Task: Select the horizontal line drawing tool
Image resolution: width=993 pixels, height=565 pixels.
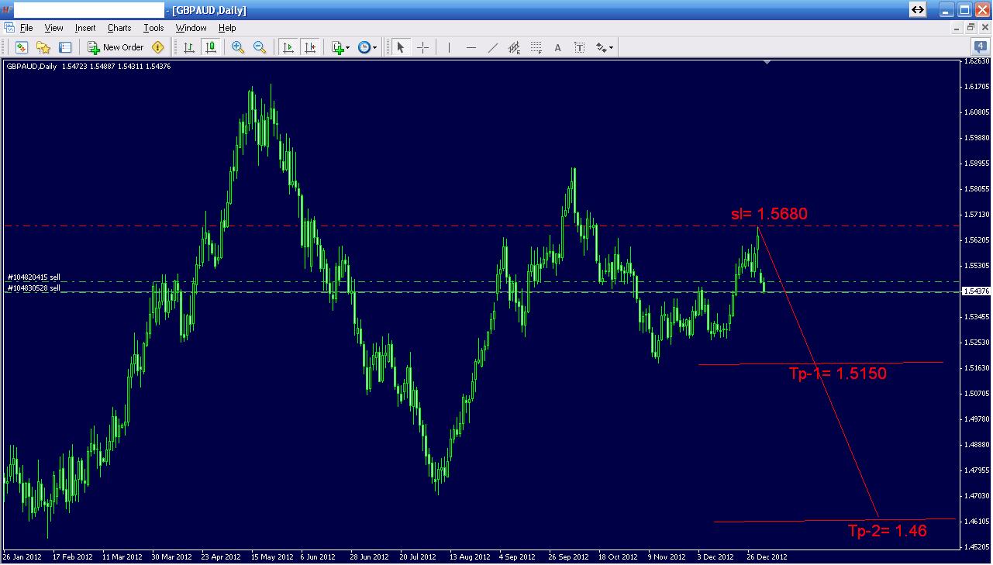Action: pyautogui.click(x=471, y=47)
